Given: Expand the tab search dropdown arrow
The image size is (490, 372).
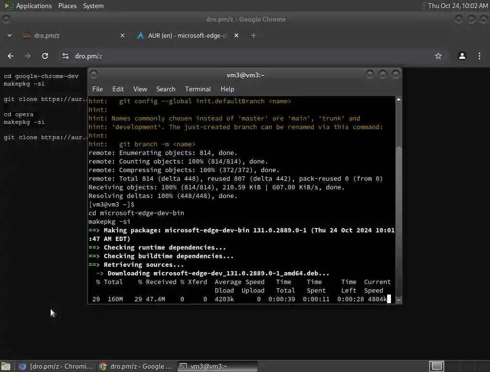Looking at the screenshot, I should tap(10, 35).
